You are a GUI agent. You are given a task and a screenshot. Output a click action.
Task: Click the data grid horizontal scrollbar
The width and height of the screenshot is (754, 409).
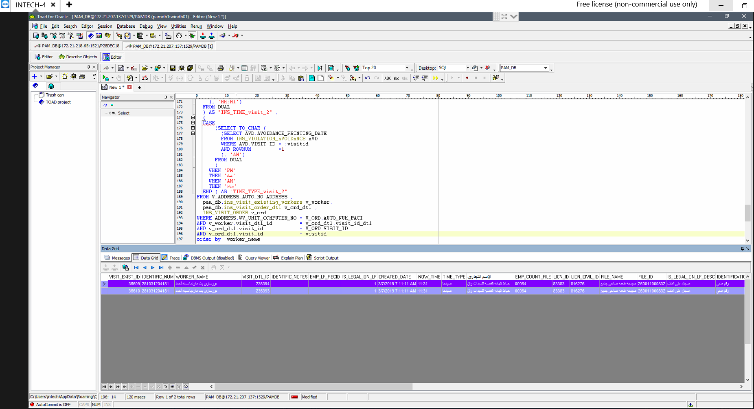tap(313, 387)
